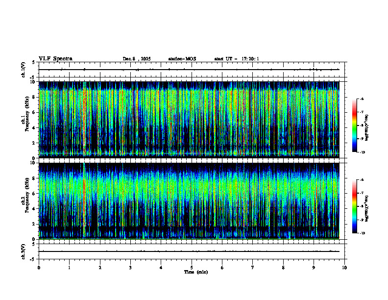The width and height of the screenshot is (388, 300).
Task: Click the "2" tick on the time axis
Action: [100, 268]
